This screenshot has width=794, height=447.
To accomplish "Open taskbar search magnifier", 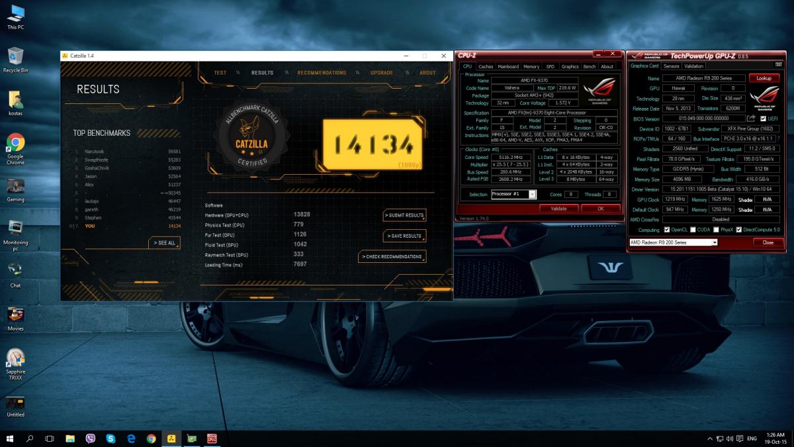I will (x=30, y=438).
